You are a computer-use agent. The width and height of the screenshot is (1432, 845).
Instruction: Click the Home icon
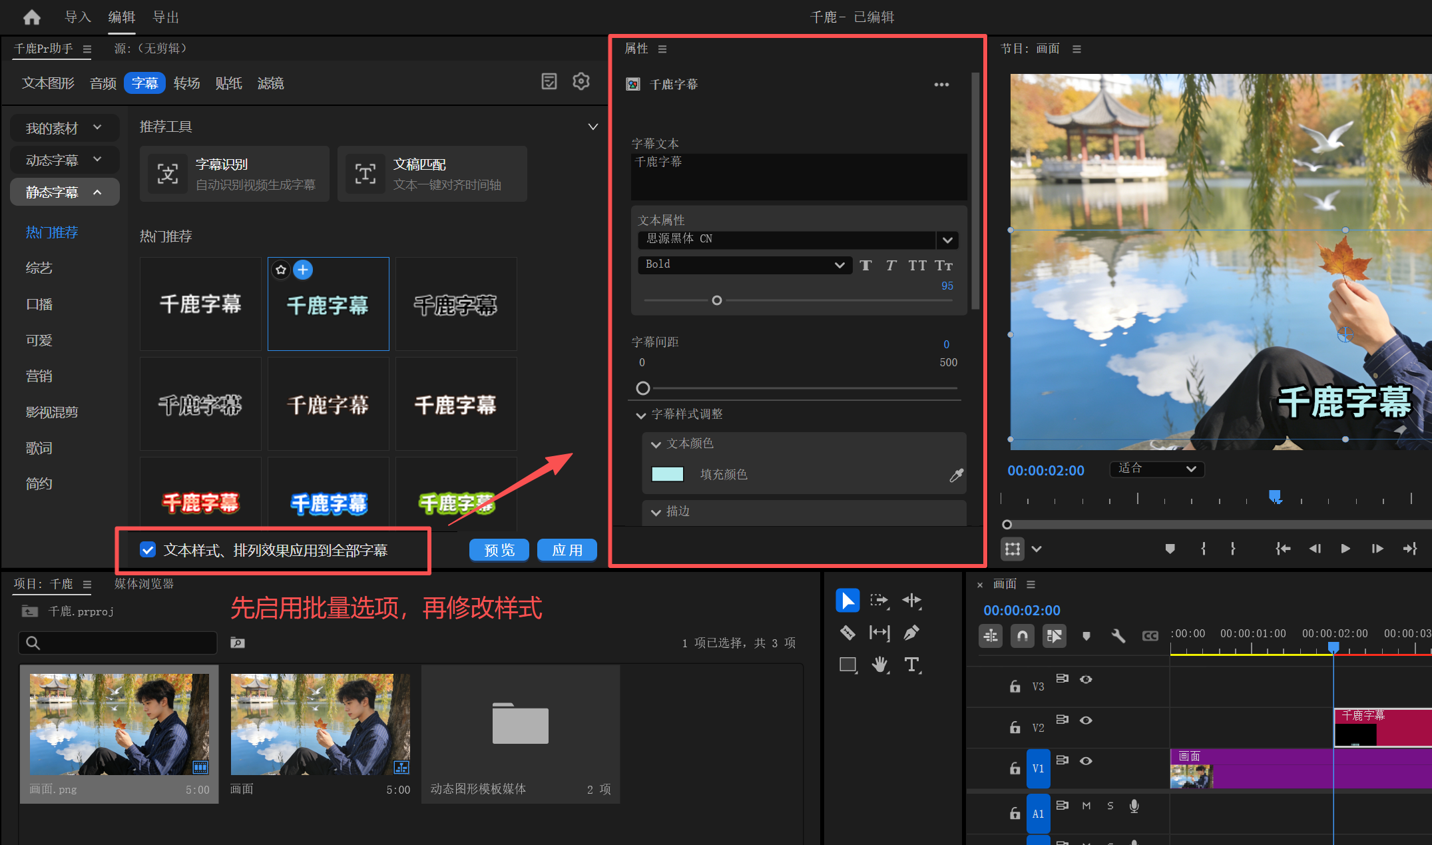pyautogui.click(x=32, y=17)
